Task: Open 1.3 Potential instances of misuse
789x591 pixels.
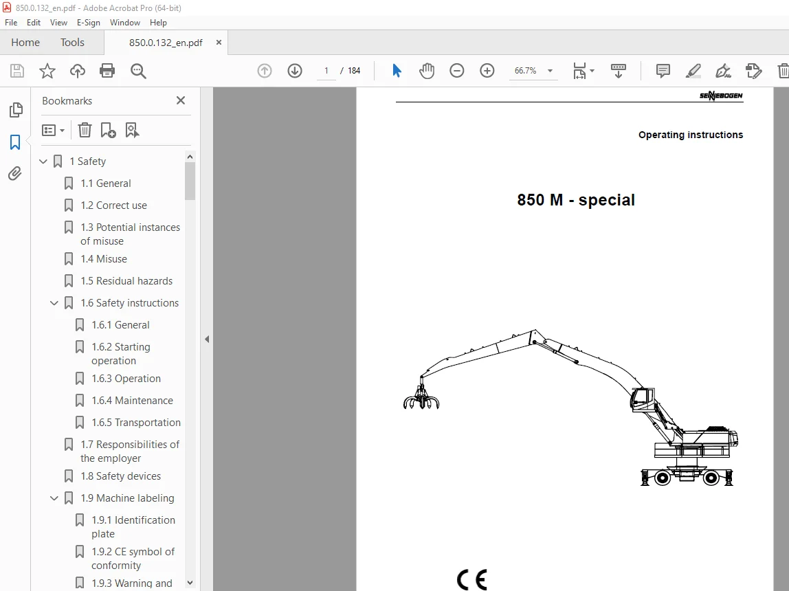Action: point(130,234)
